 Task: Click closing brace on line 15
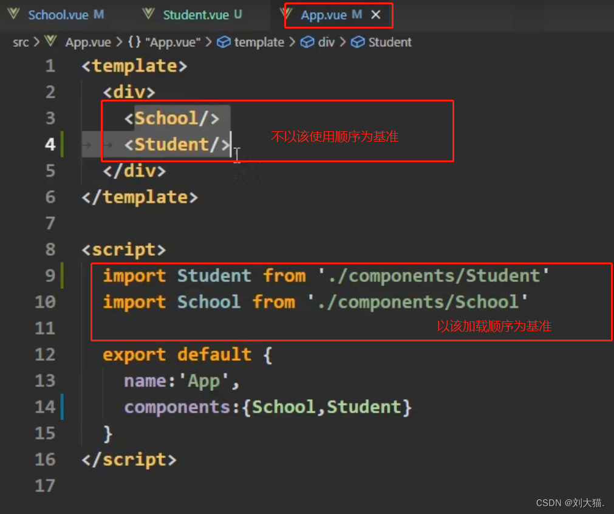(x=108, y=434)
